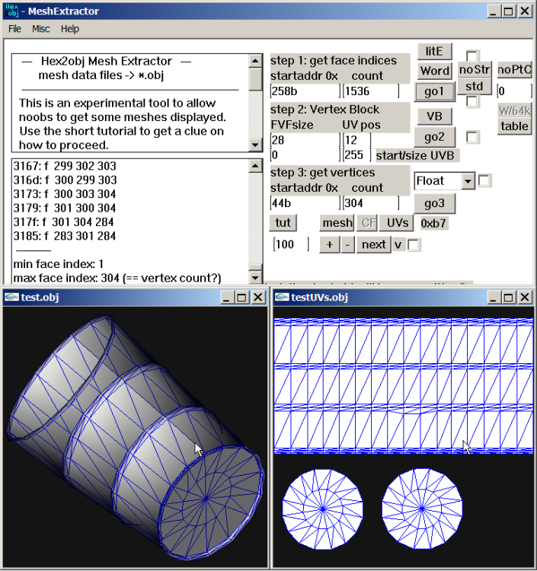Click scroll down arrow in info text box
Image resolution: width=537 pixels, height=571 pixels.
(255, 145)
